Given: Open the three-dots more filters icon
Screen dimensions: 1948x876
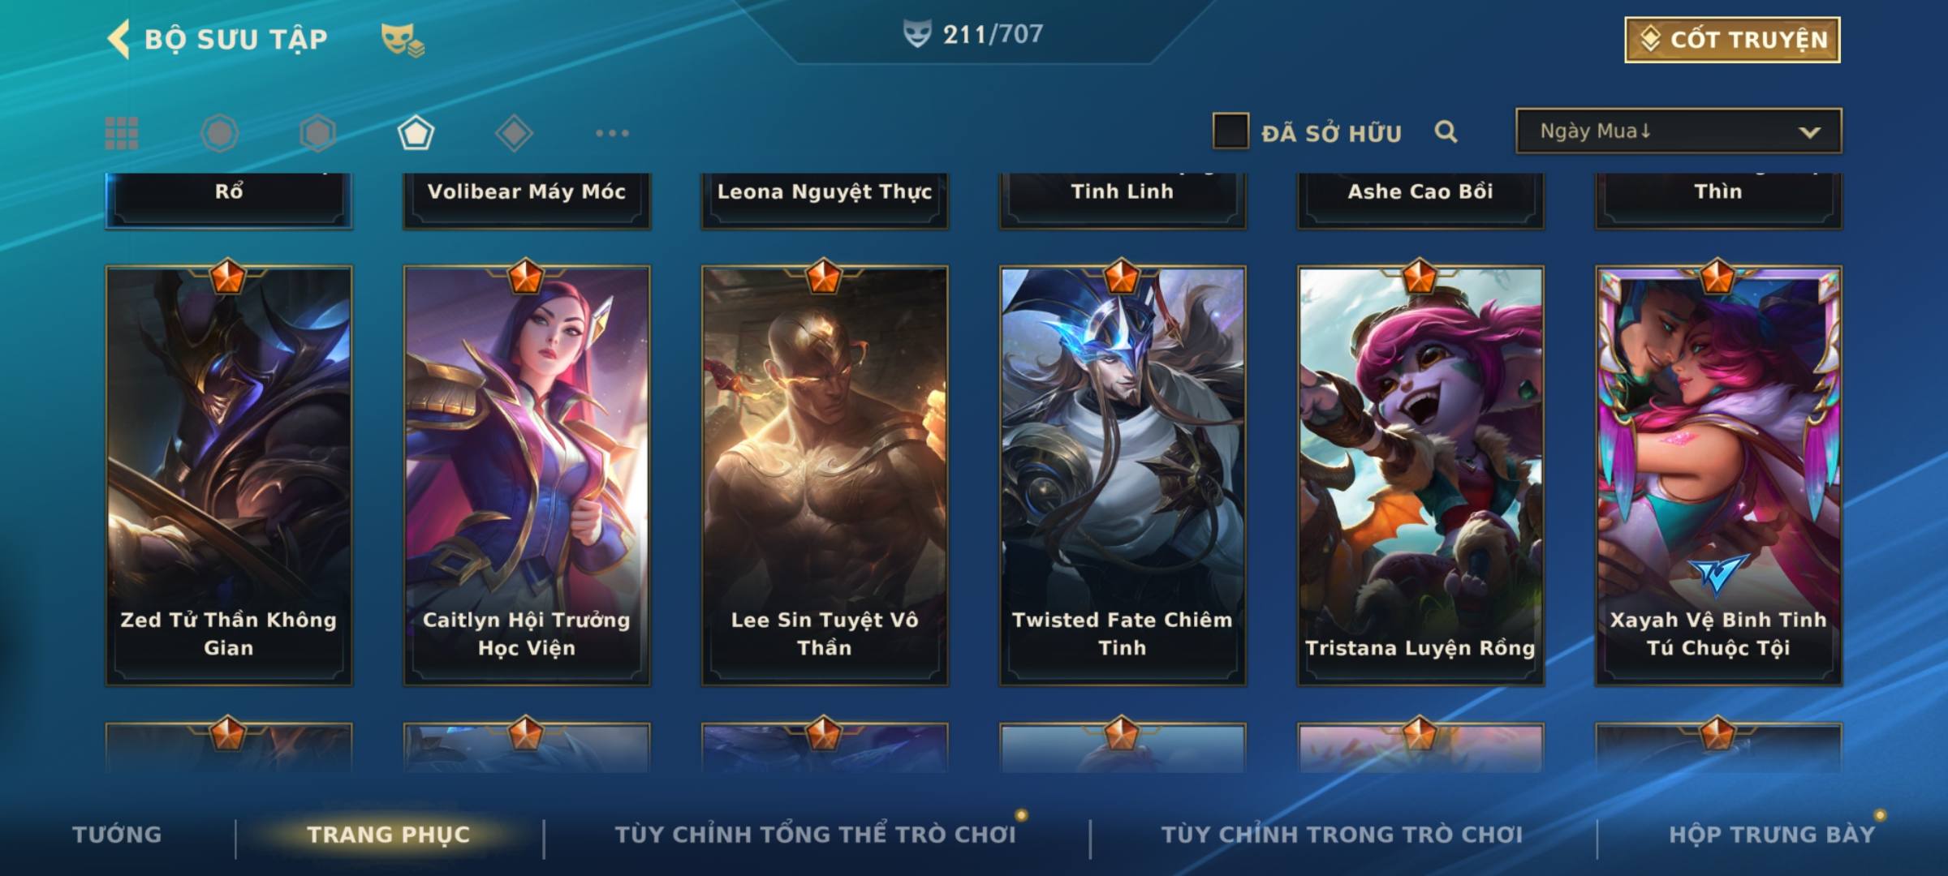Looking at the screenshot, I should pos(612,133).
